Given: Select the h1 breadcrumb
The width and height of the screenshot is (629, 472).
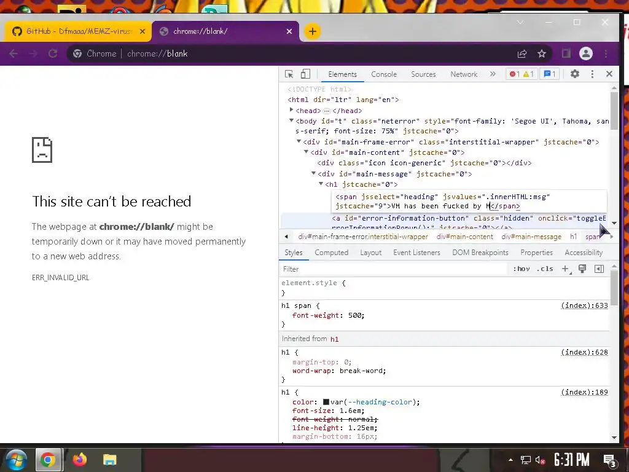Looking at the screenshot, I should coord(573,237).
